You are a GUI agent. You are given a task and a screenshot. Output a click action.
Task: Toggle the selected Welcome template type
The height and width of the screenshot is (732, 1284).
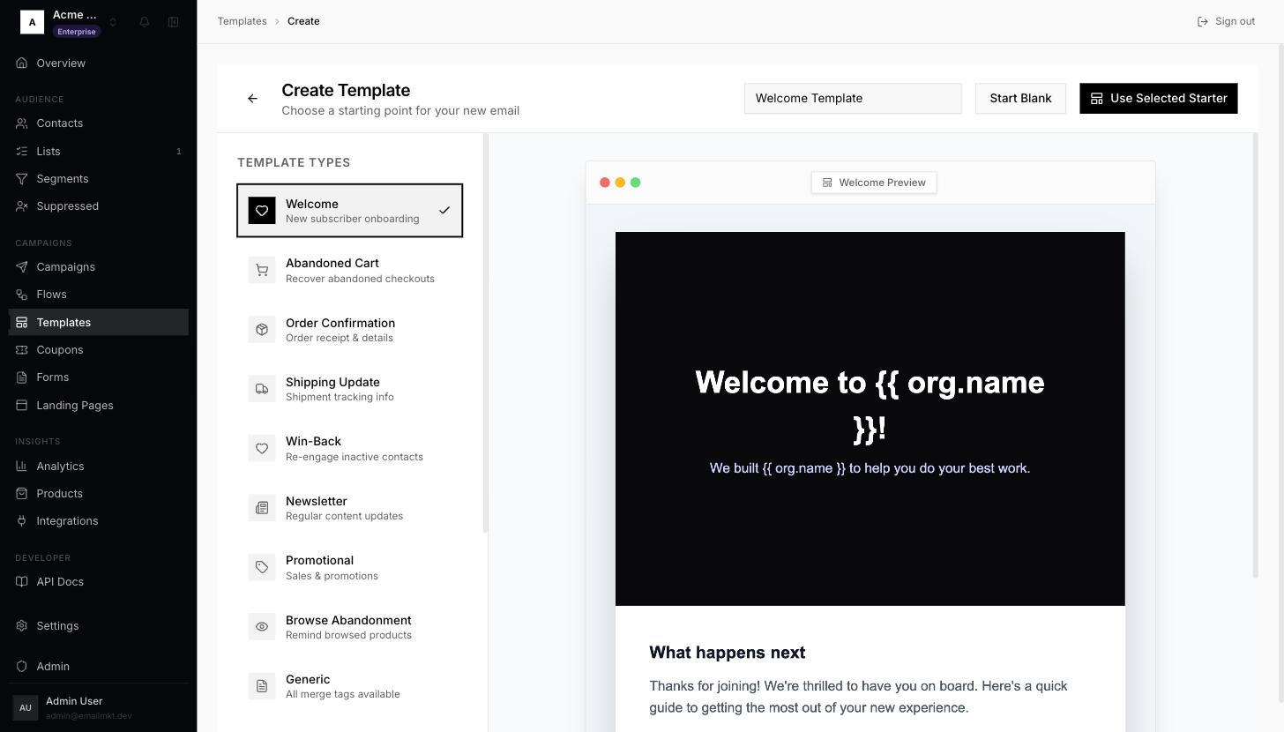click(x=350, y=211)
